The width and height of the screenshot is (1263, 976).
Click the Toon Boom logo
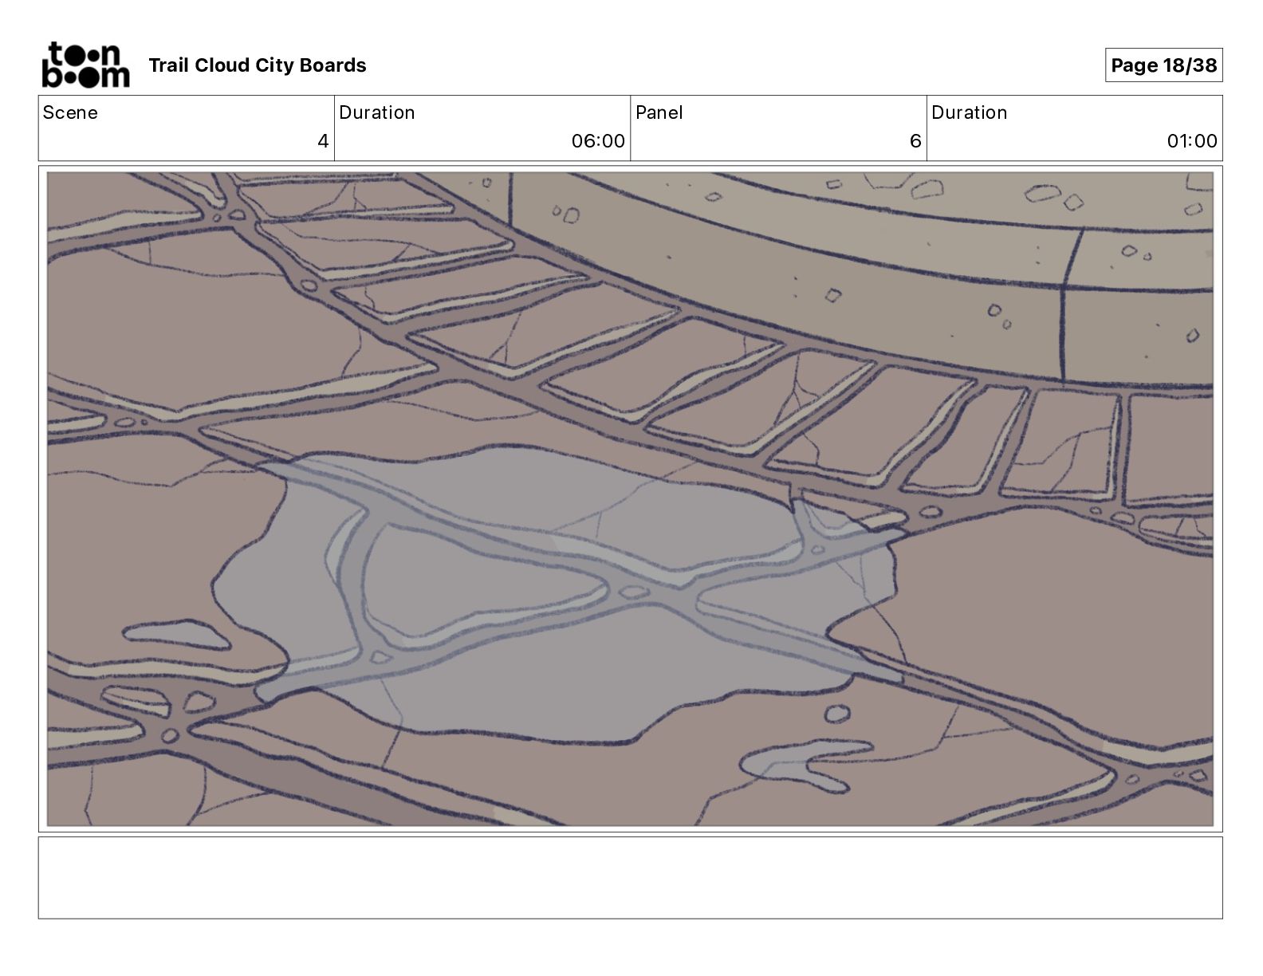(x=85, y=65)
